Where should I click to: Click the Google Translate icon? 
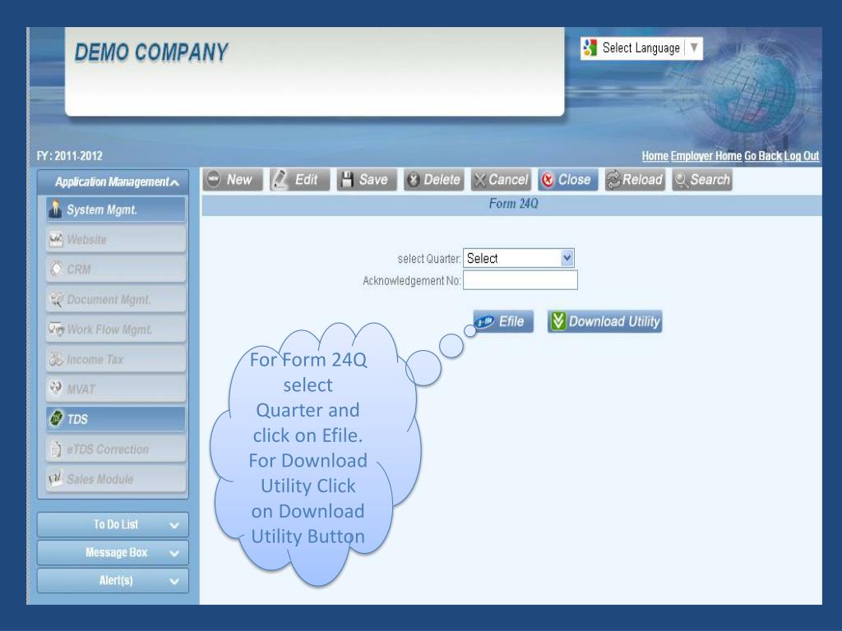tap(590, 48)
